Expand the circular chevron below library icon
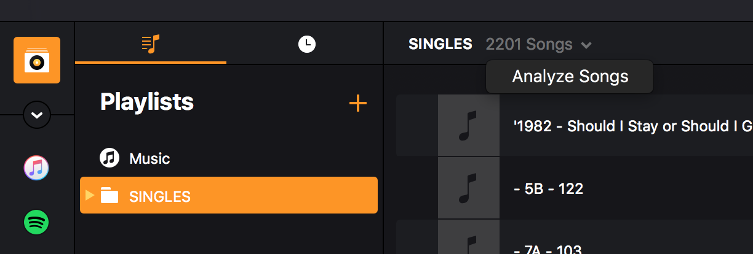The image size is (753, 254). coord(36,115)
